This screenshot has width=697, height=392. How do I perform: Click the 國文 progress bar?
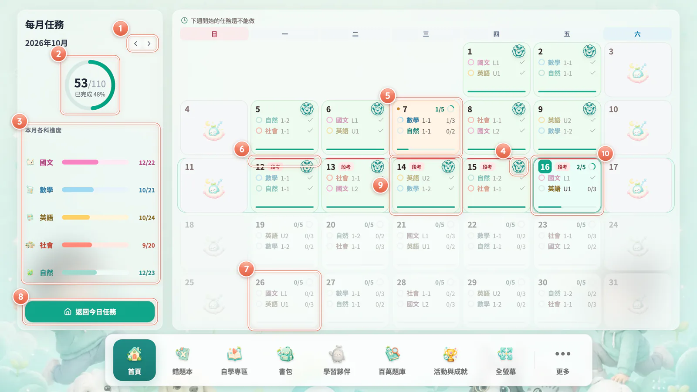click(x=95, y=162)
